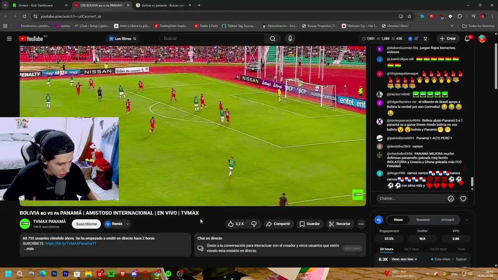Open the account avatar menu

(482, 38)
